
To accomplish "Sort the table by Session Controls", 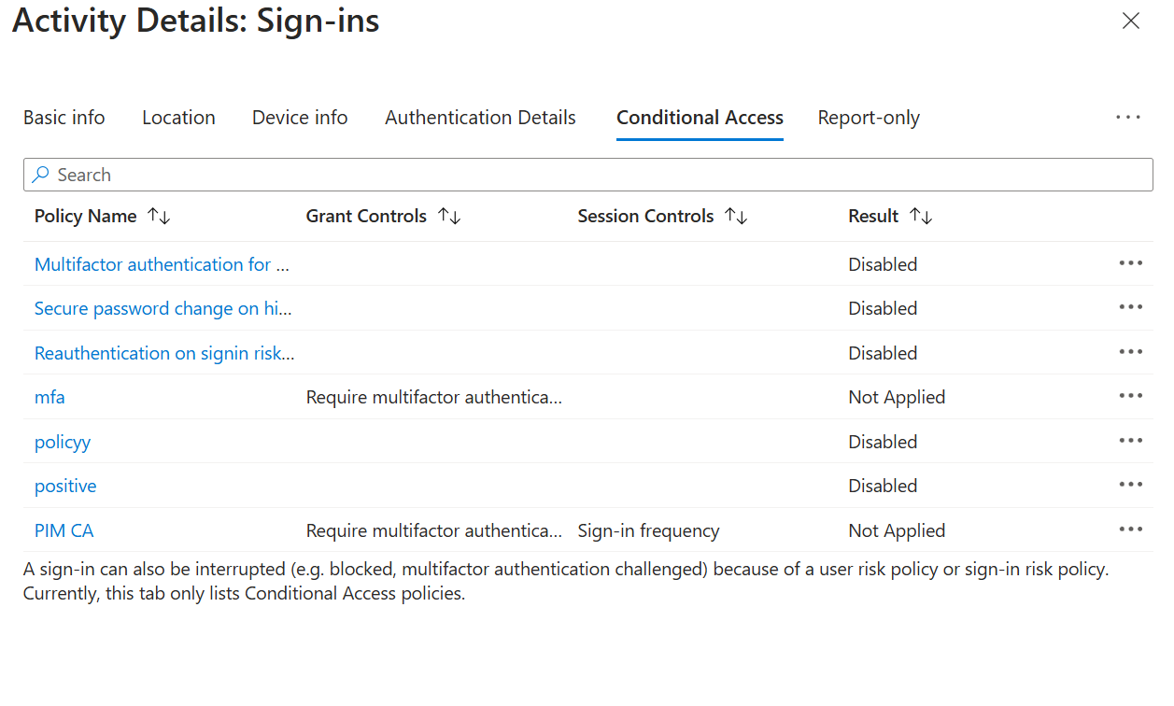I will (x=662, y=216).
